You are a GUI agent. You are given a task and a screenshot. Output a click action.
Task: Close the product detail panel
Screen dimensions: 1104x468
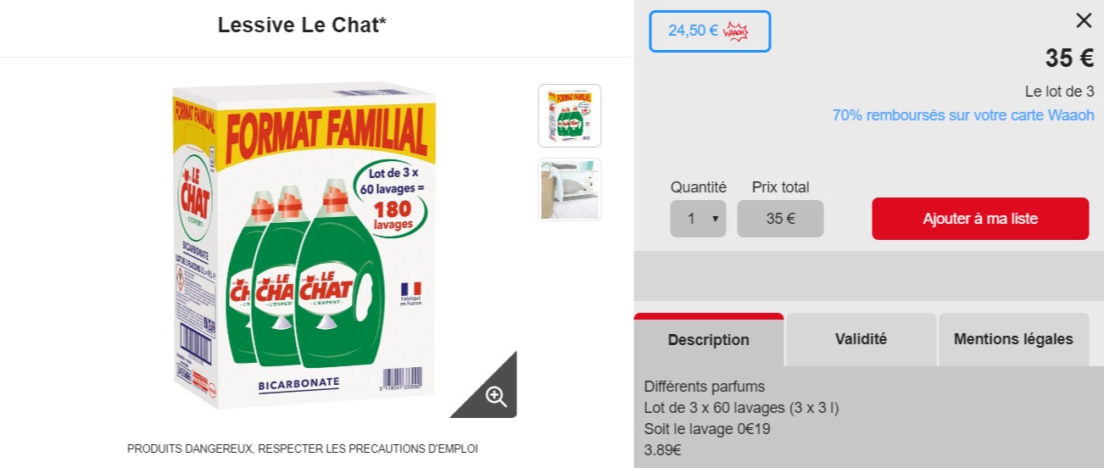(x=1084, y=20)
